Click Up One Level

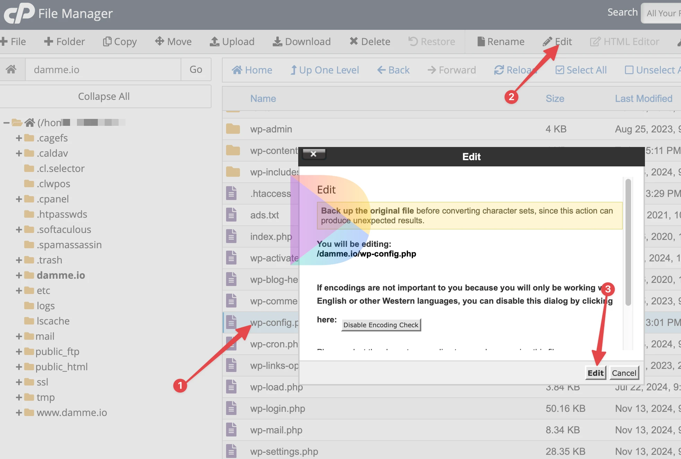(325, 70)
